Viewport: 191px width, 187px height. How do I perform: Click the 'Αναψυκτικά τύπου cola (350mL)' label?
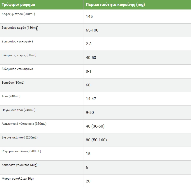pyautogui.click(x=24, y=124)
